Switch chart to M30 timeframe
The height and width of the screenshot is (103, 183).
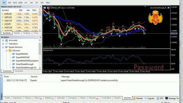[20, 3]
